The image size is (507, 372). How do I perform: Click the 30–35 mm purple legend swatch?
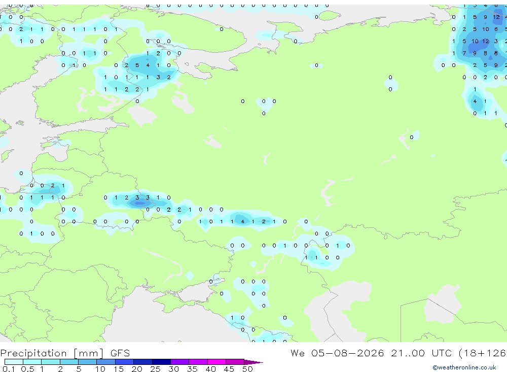[x=180, y=362]
